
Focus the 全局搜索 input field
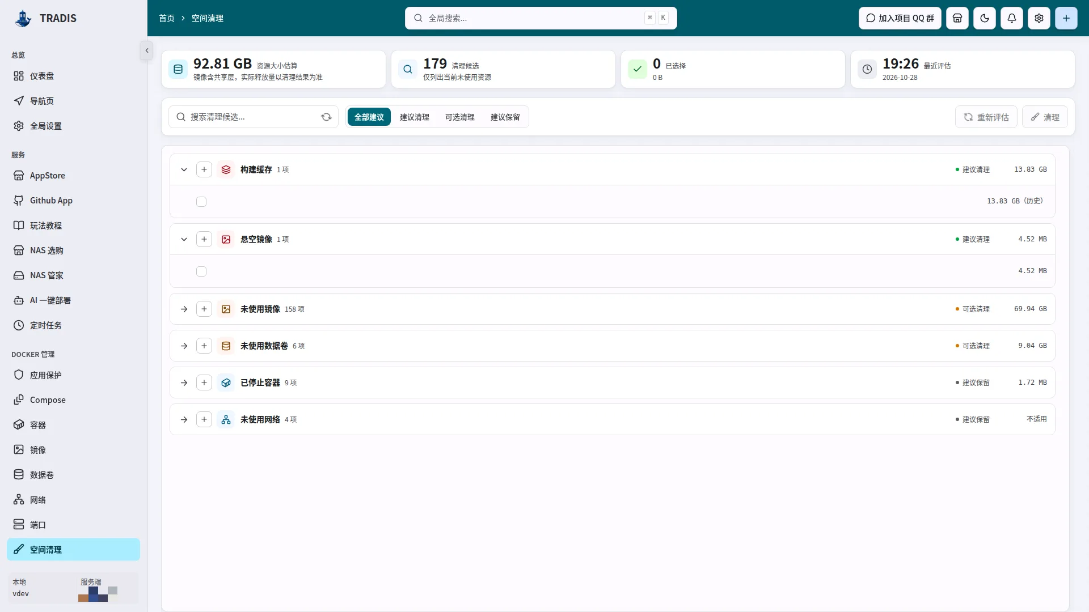541,18
